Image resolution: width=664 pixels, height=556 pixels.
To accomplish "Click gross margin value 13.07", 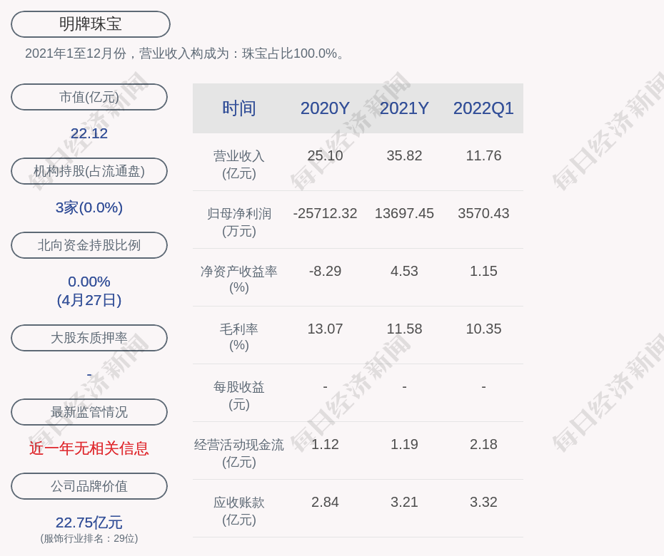I will (x=325, y=329).
